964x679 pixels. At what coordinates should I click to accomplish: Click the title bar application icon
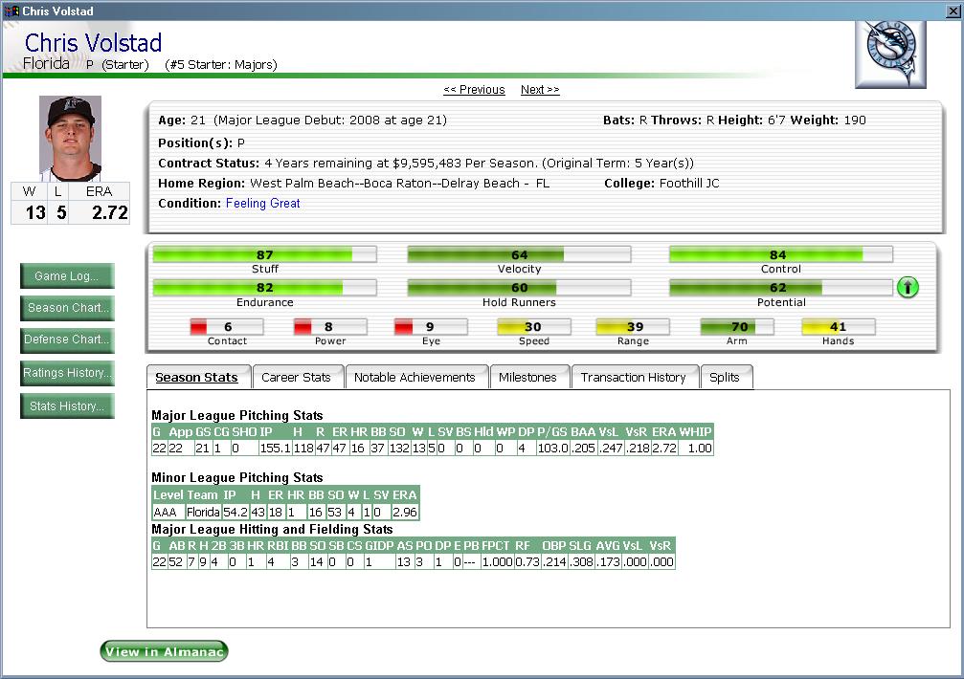pyautogui.click(x=11, y=11)
